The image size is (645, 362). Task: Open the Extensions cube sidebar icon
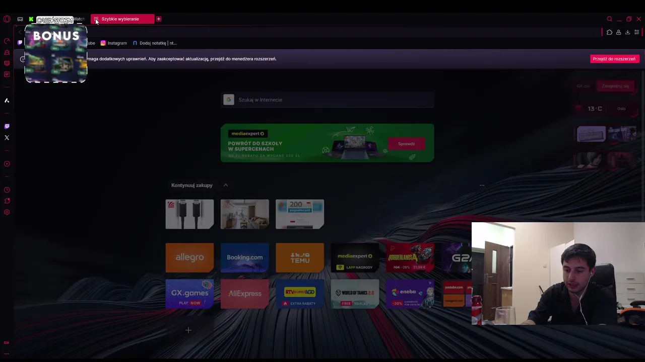pos(7,201)
